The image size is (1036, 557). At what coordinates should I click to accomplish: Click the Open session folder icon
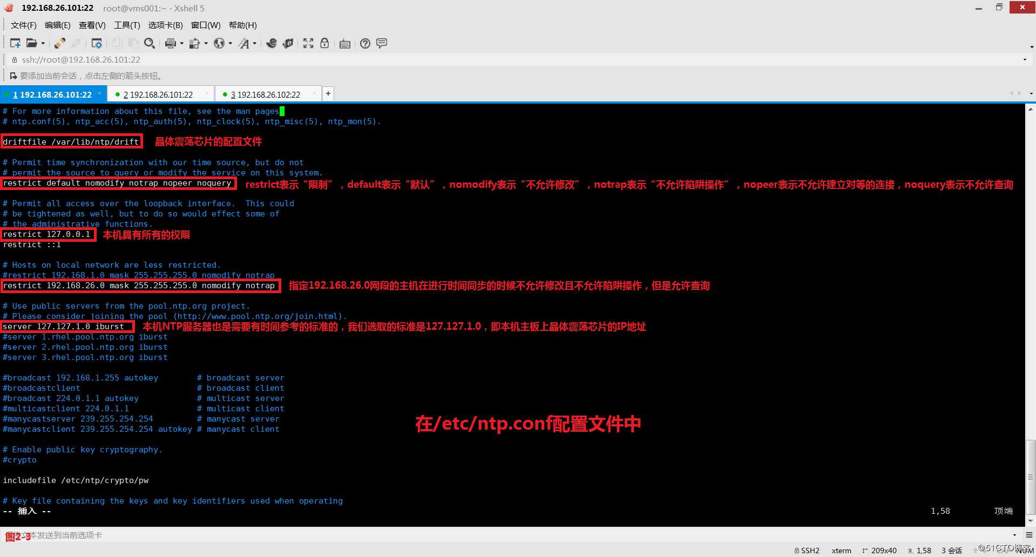coord(32,43)
